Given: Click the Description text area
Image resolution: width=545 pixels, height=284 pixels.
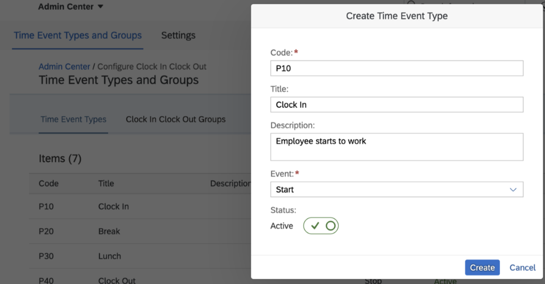Looking at the screenshot, I should [x=397, y=147].
